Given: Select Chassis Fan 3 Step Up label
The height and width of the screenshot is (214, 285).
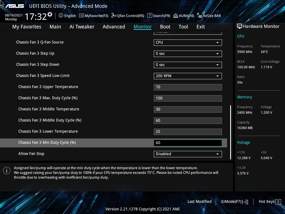Looking at the screenshot, I should coord(35,53).
